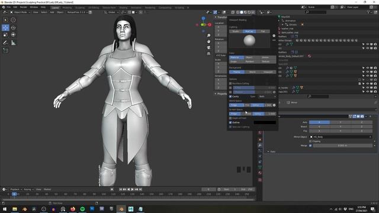The width and height of the screenshot is (379, 213).
Task: Toggle the camera view icon
Action: point(208,47)
